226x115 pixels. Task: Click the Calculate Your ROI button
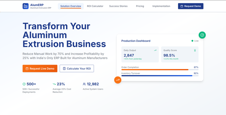tap(77, 68)
